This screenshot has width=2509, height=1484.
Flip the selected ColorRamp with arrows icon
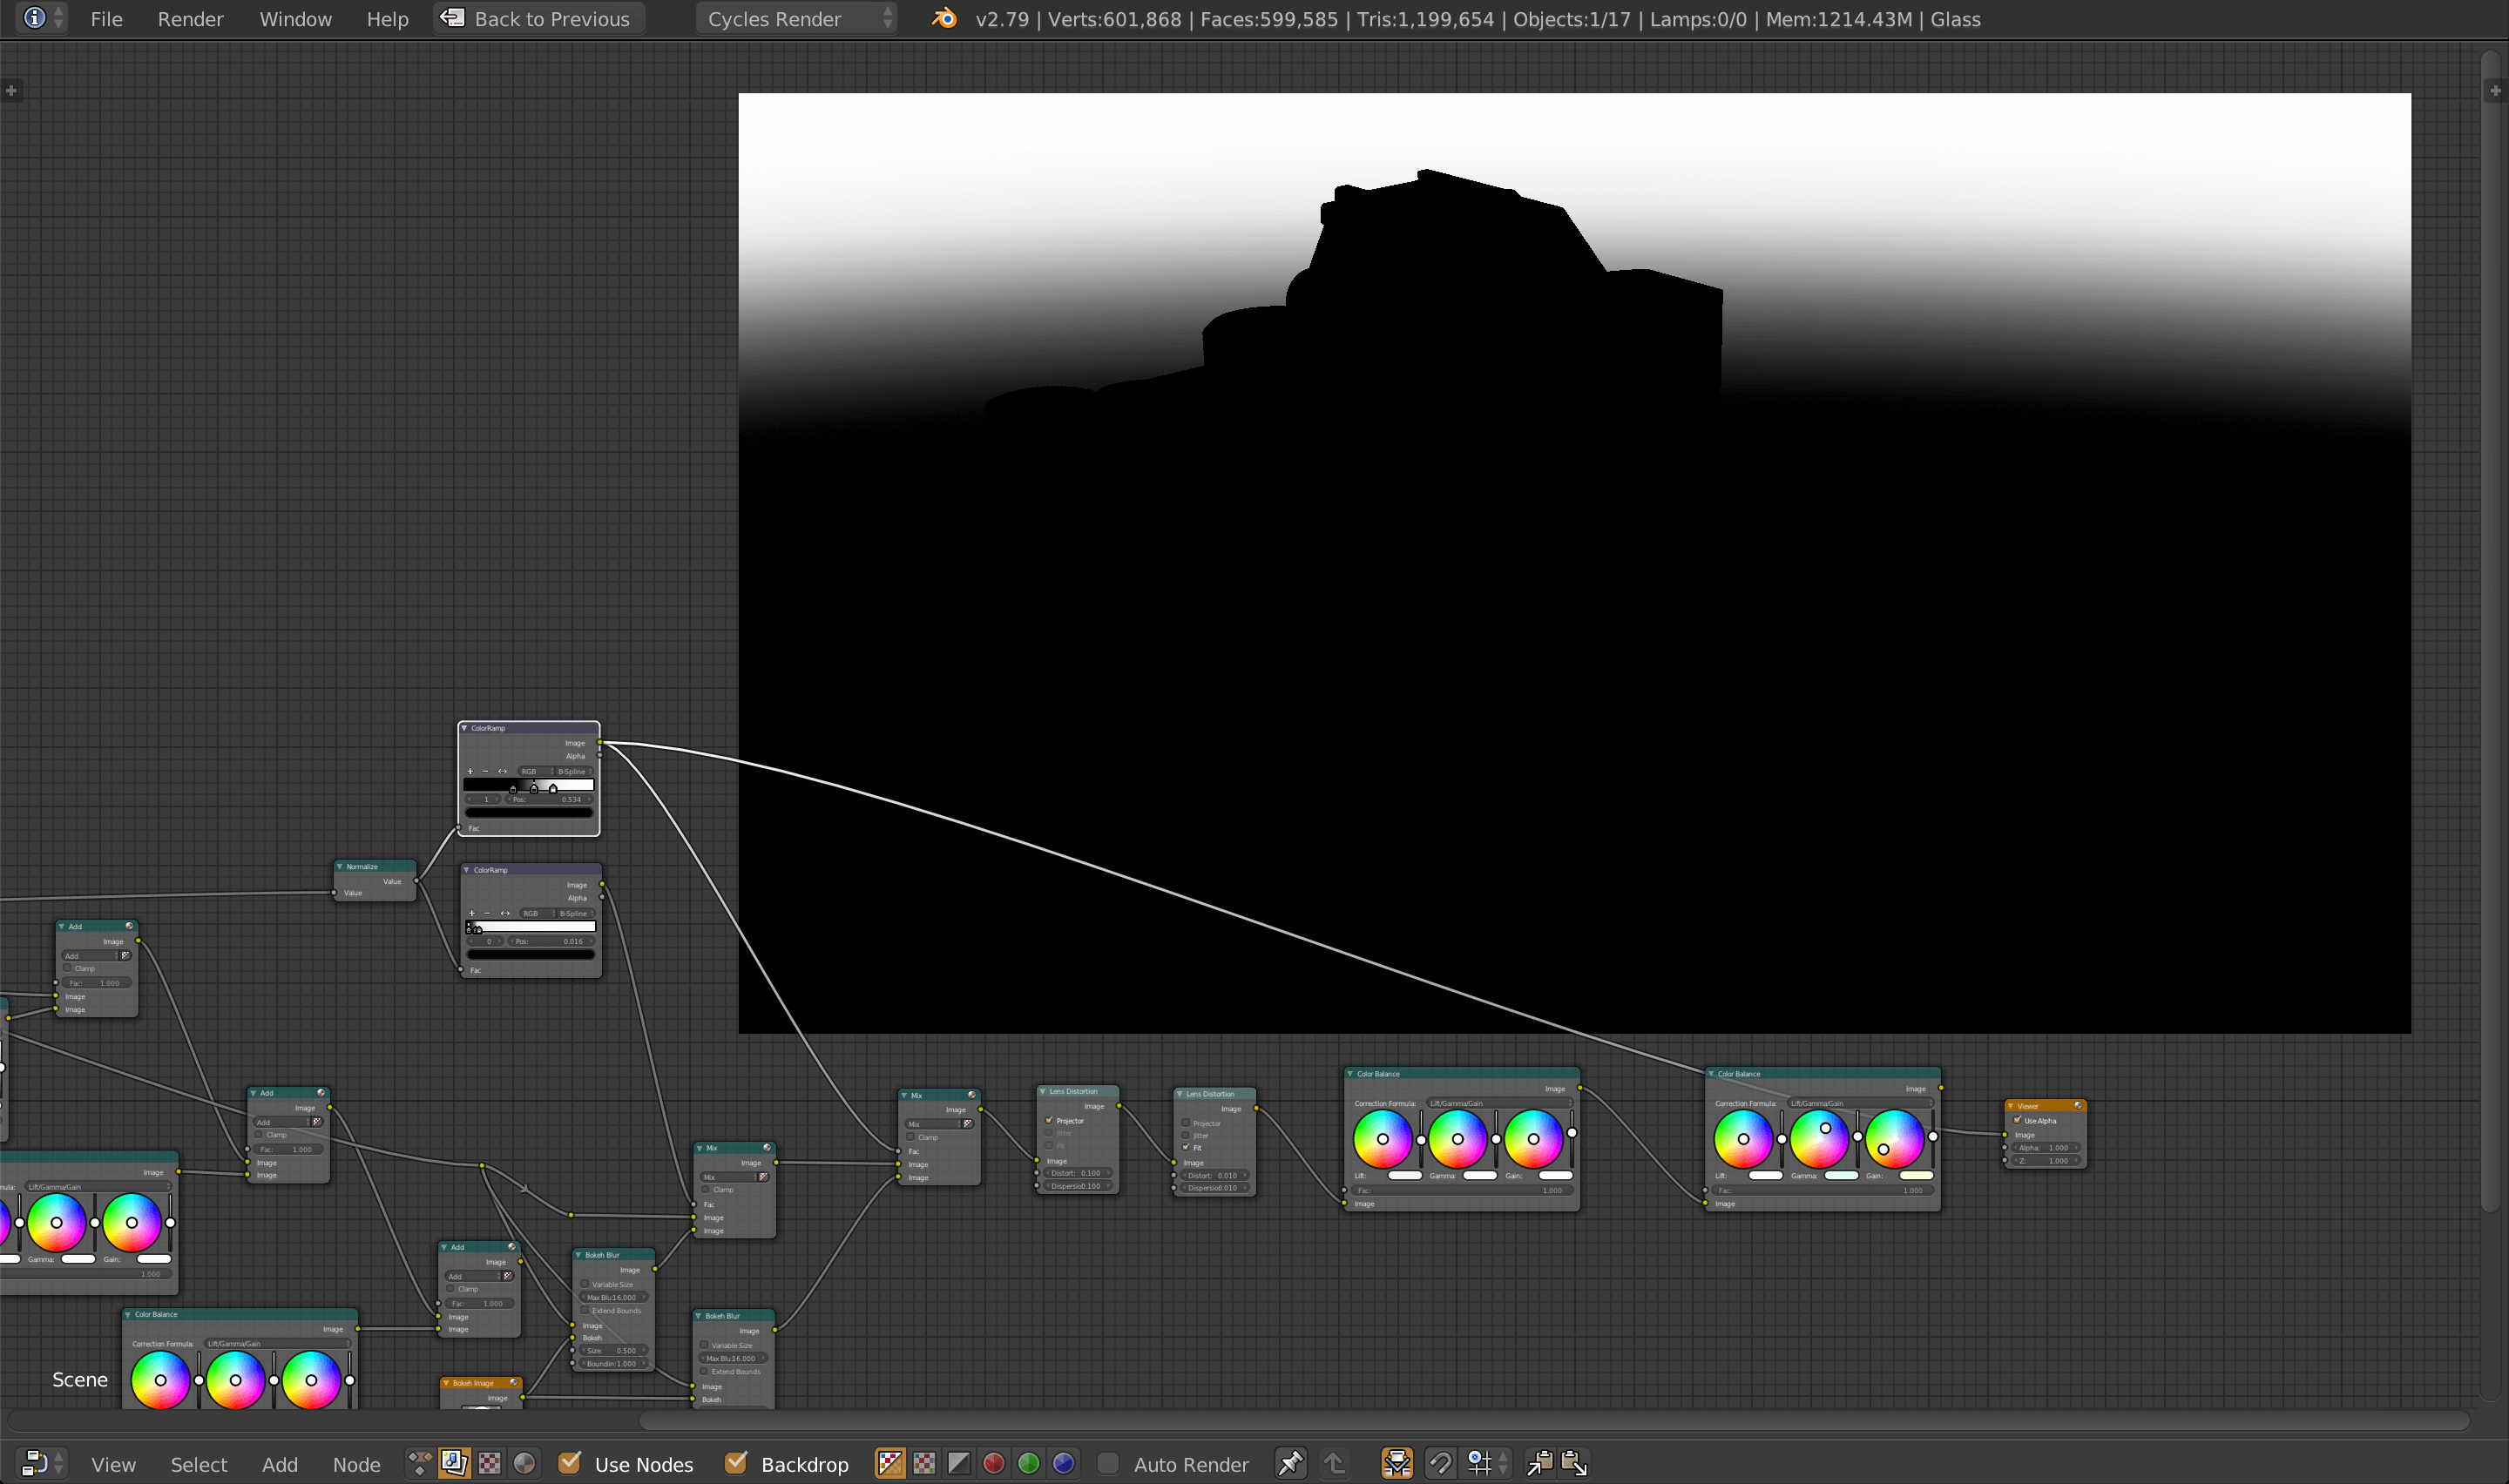point(502,771)
